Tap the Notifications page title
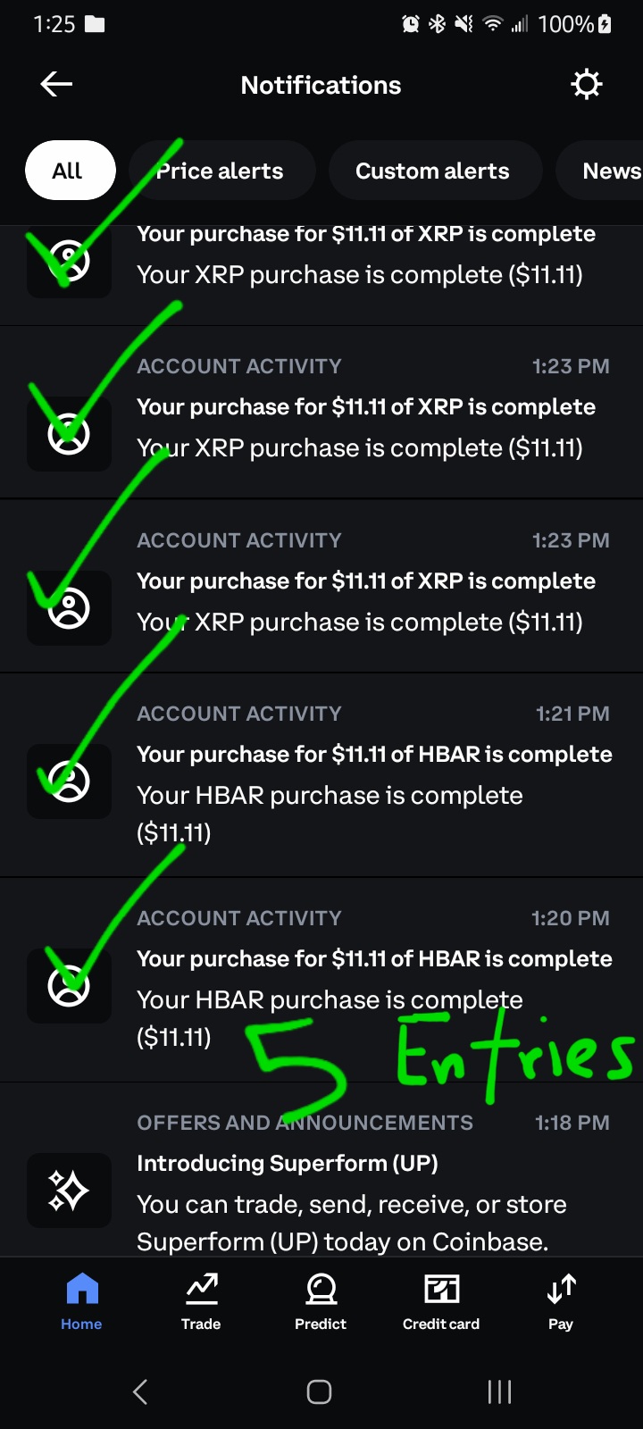 click(x=321, y=85)
